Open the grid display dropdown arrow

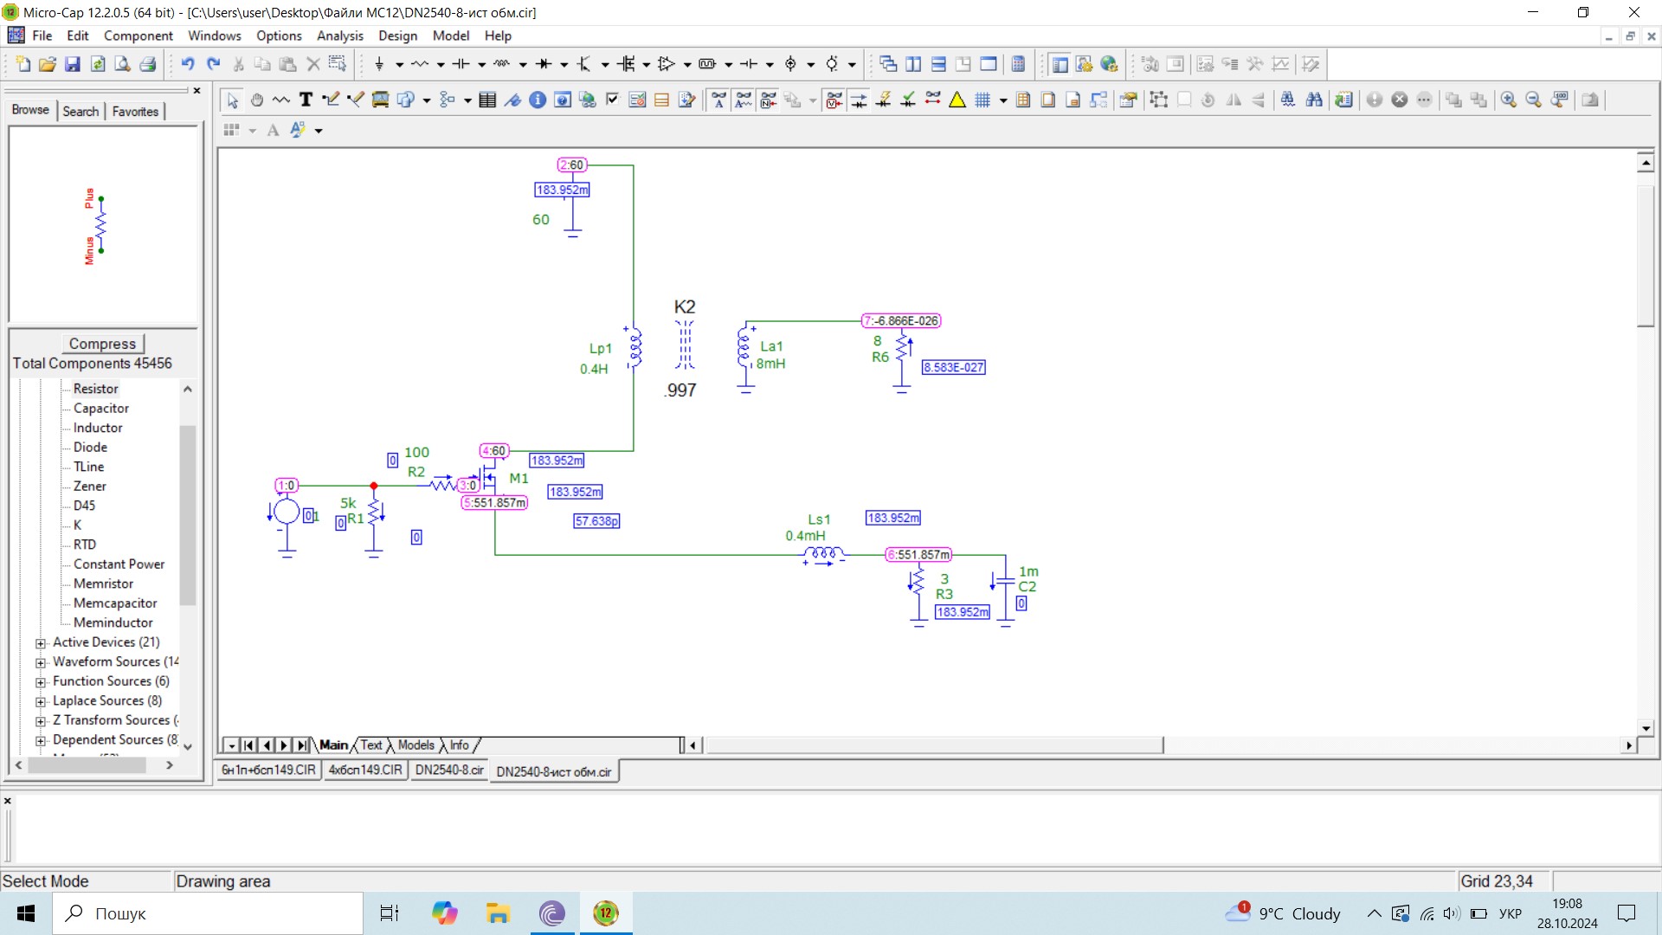(1003, 100)
